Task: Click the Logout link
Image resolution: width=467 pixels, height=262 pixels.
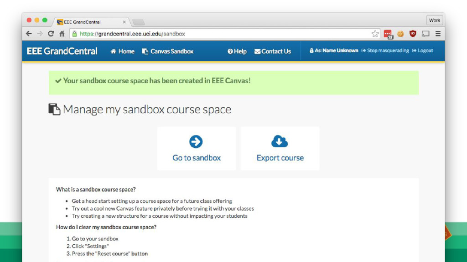Action: tap(423, 50)
